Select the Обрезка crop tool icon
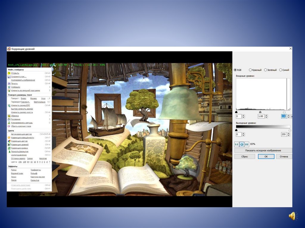 tap(9, 116)
